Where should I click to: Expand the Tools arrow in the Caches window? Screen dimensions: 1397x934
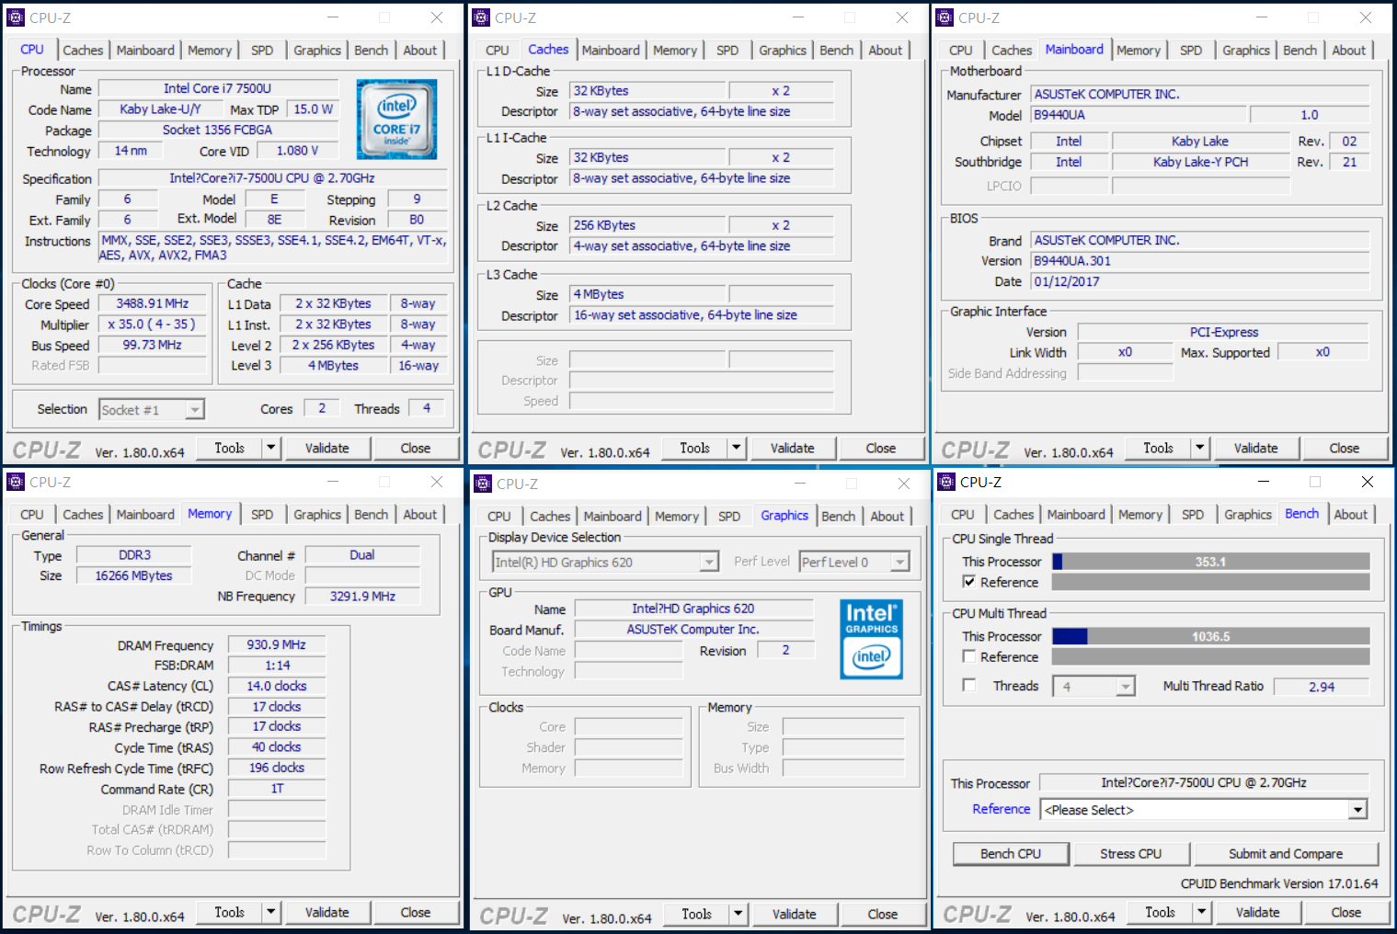[x=736, y=448]
